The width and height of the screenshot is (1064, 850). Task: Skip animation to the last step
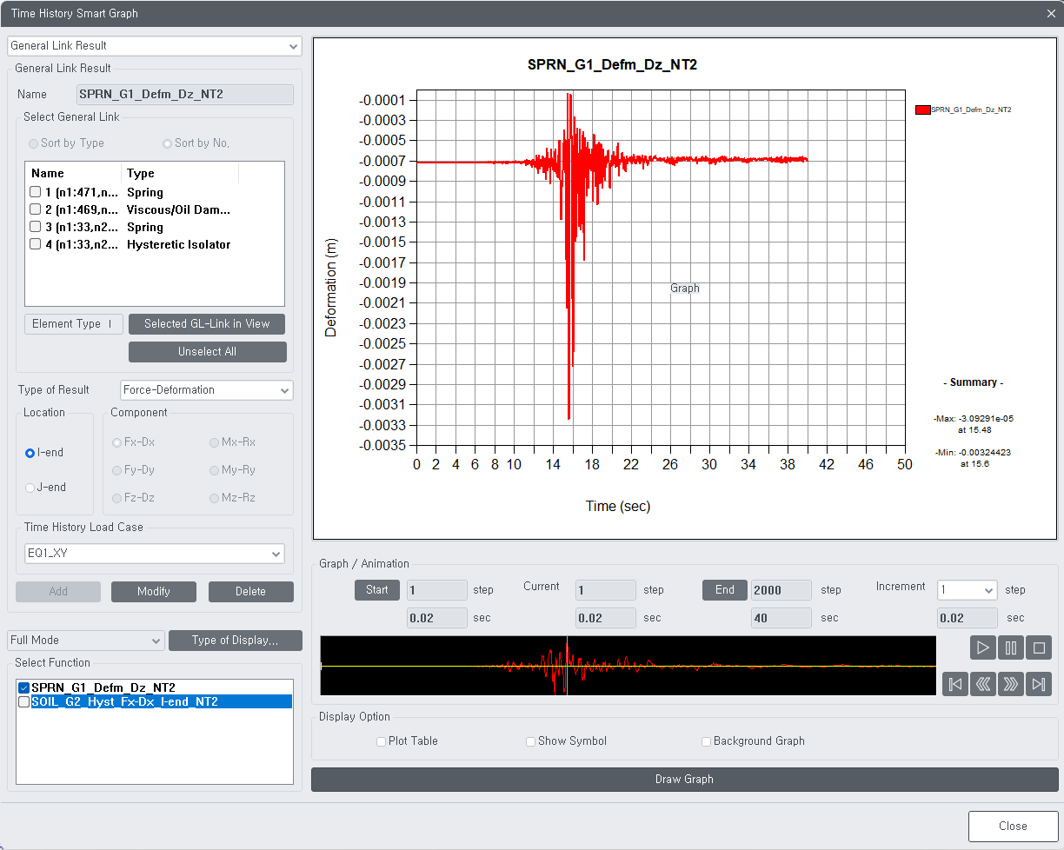1039,684
